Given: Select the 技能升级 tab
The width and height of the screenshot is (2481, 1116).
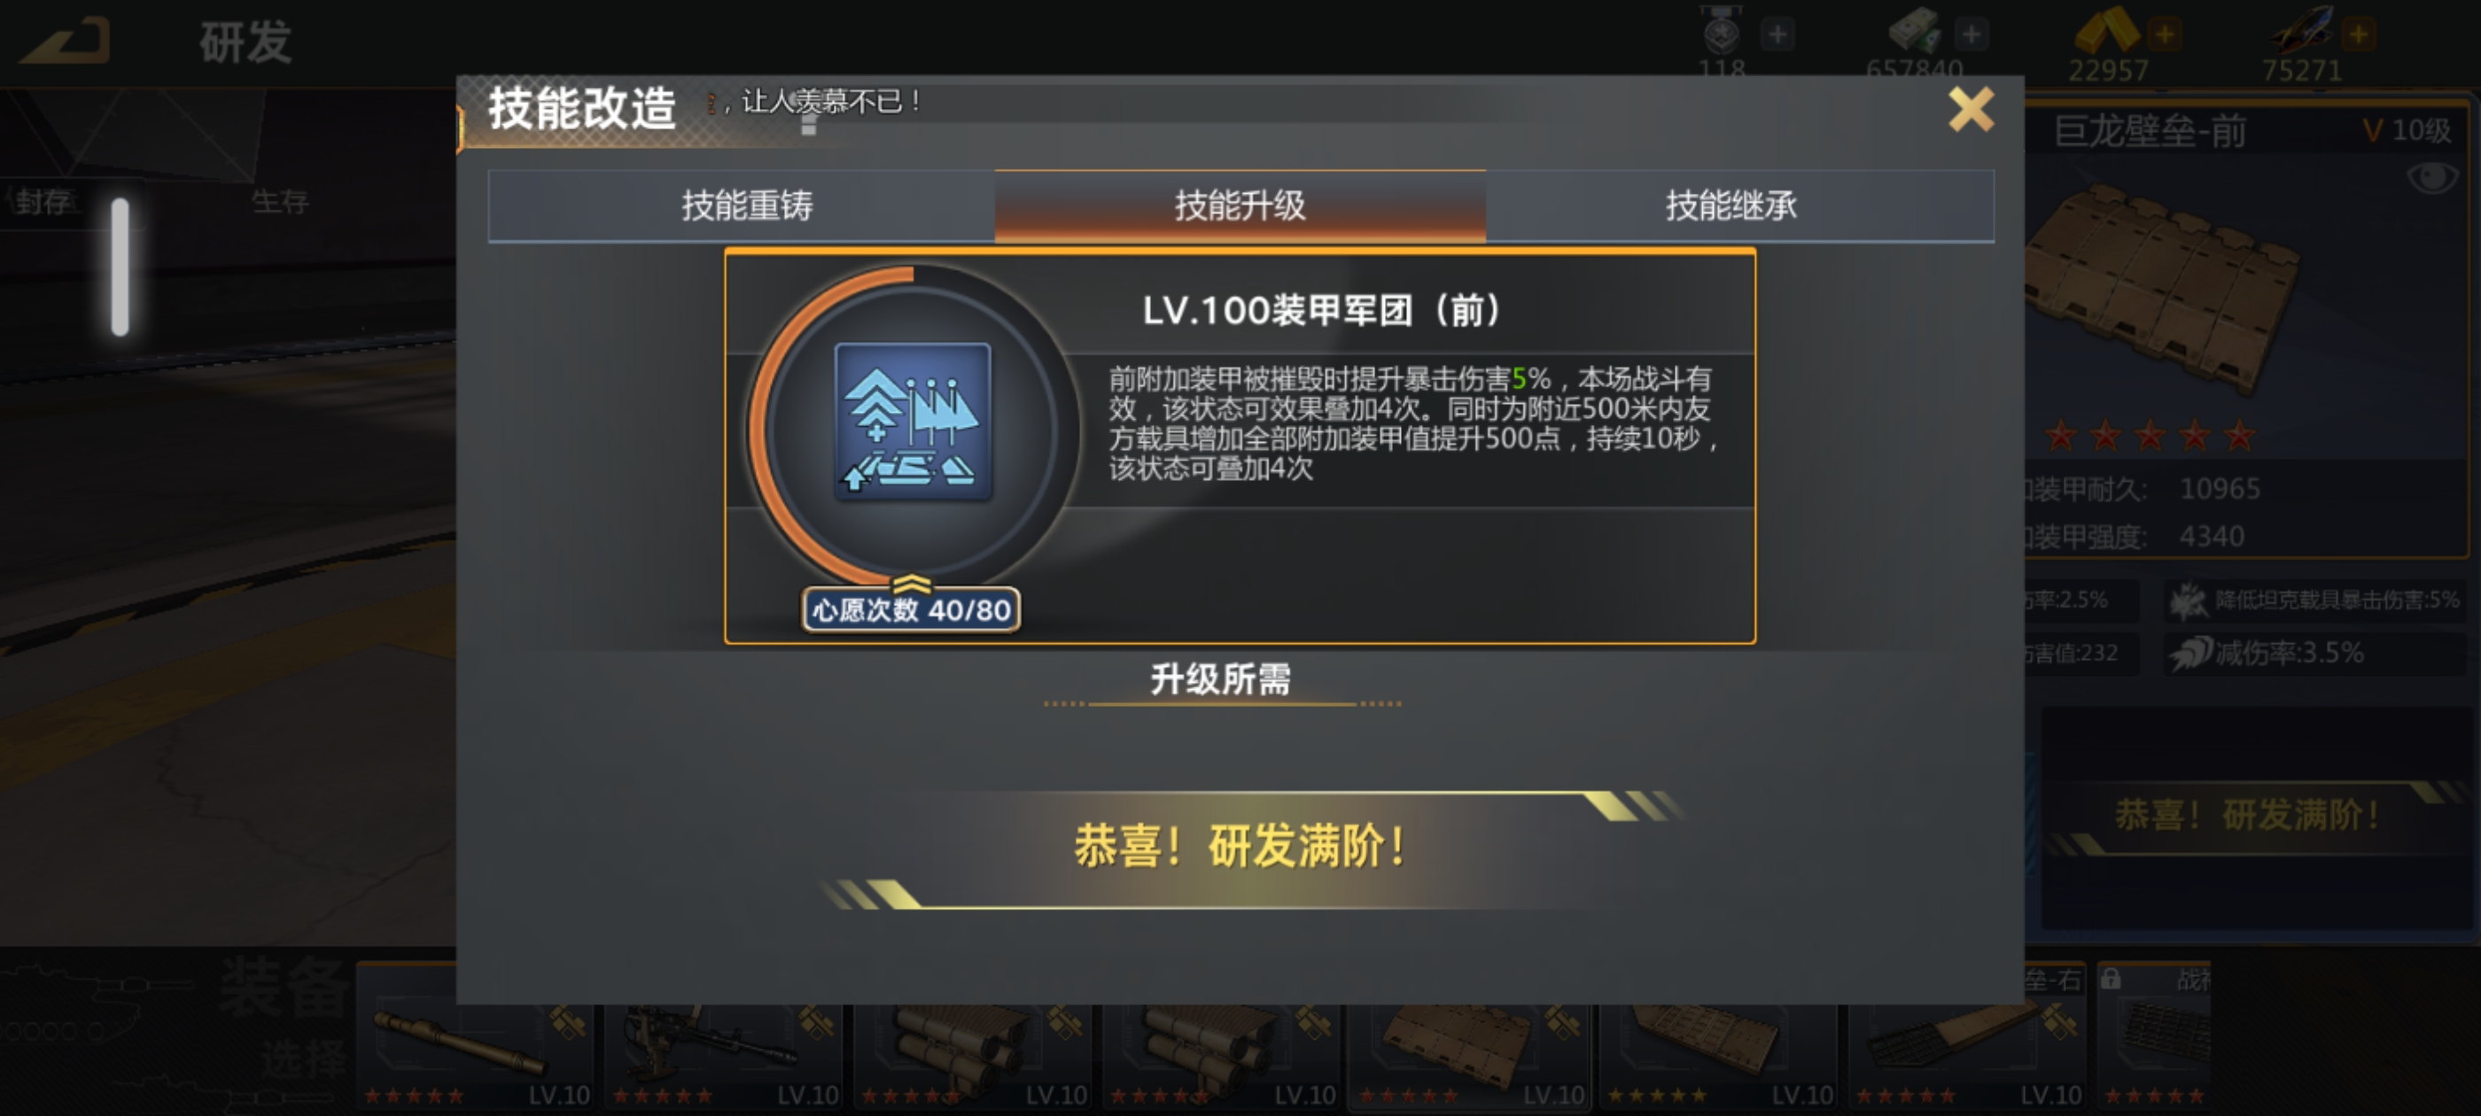Looking at the screenshot, I should [x=1240, y=205].
